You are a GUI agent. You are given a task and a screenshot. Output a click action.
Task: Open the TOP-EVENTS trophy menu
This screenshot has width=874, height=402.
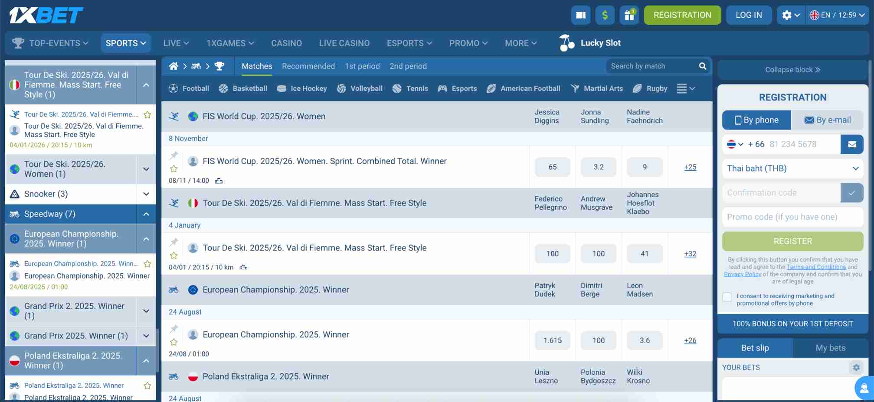point(50,43)
